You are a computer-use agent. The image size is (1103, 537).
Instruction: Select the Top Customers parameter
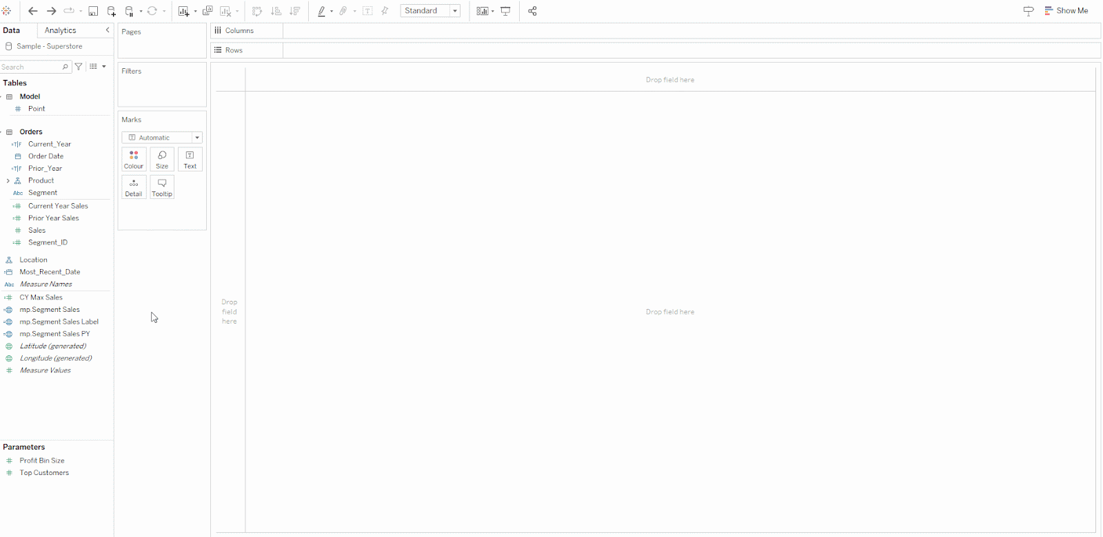[44, 473]
